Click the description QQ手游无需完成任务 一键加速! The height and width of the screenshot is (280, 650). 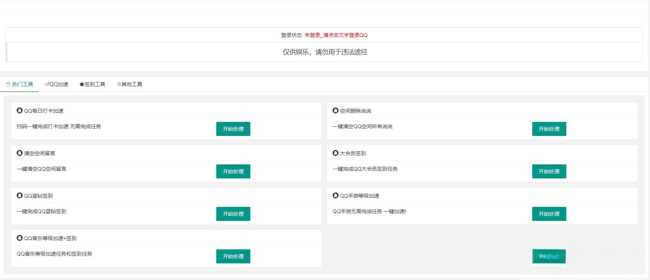click(x=369, y=211)
